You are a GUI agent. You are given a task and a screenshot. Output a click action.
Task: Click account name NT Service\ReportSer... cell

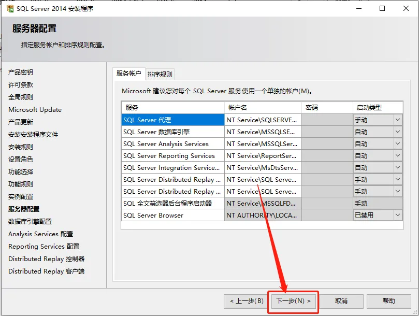pos(263,155)
